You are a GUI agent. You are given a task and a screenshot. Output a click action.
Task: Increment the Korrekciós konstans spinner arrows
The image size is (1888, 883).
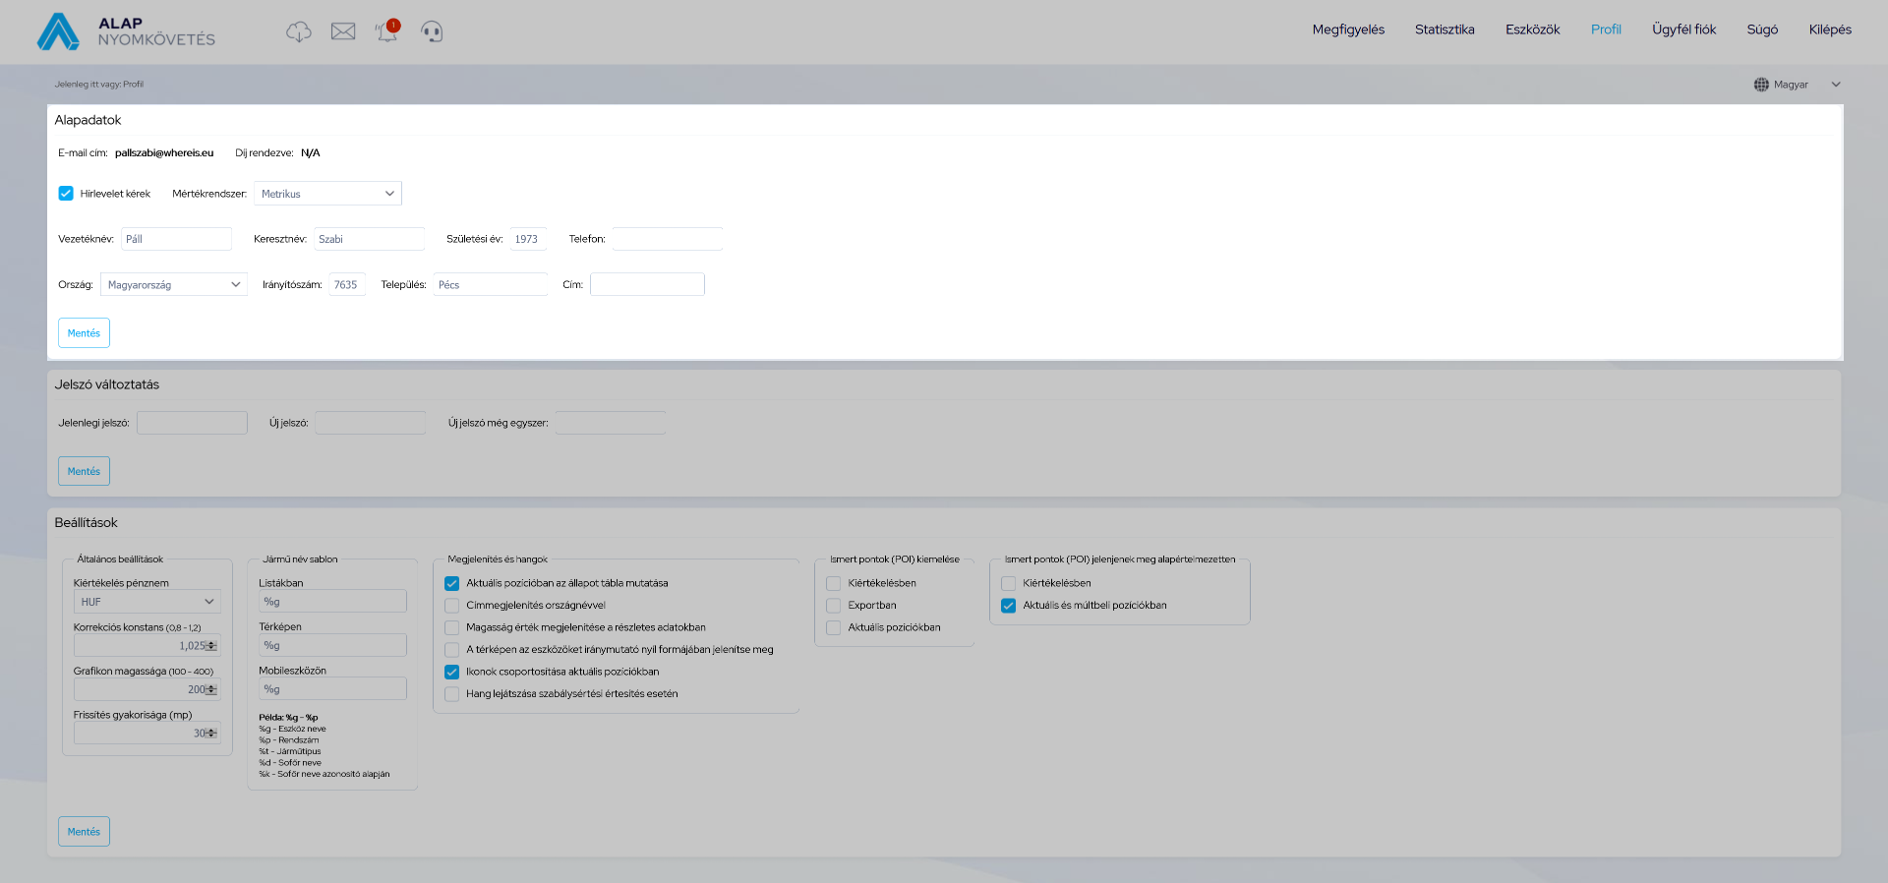point(211,643)
